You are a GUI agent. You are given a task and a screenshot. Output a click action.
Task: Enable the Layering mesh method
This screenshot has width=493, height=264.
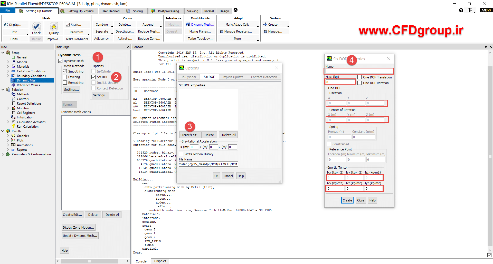pyautogui.click(x=65, y=77)
